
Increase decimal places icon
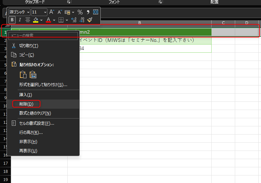[74, 20]
